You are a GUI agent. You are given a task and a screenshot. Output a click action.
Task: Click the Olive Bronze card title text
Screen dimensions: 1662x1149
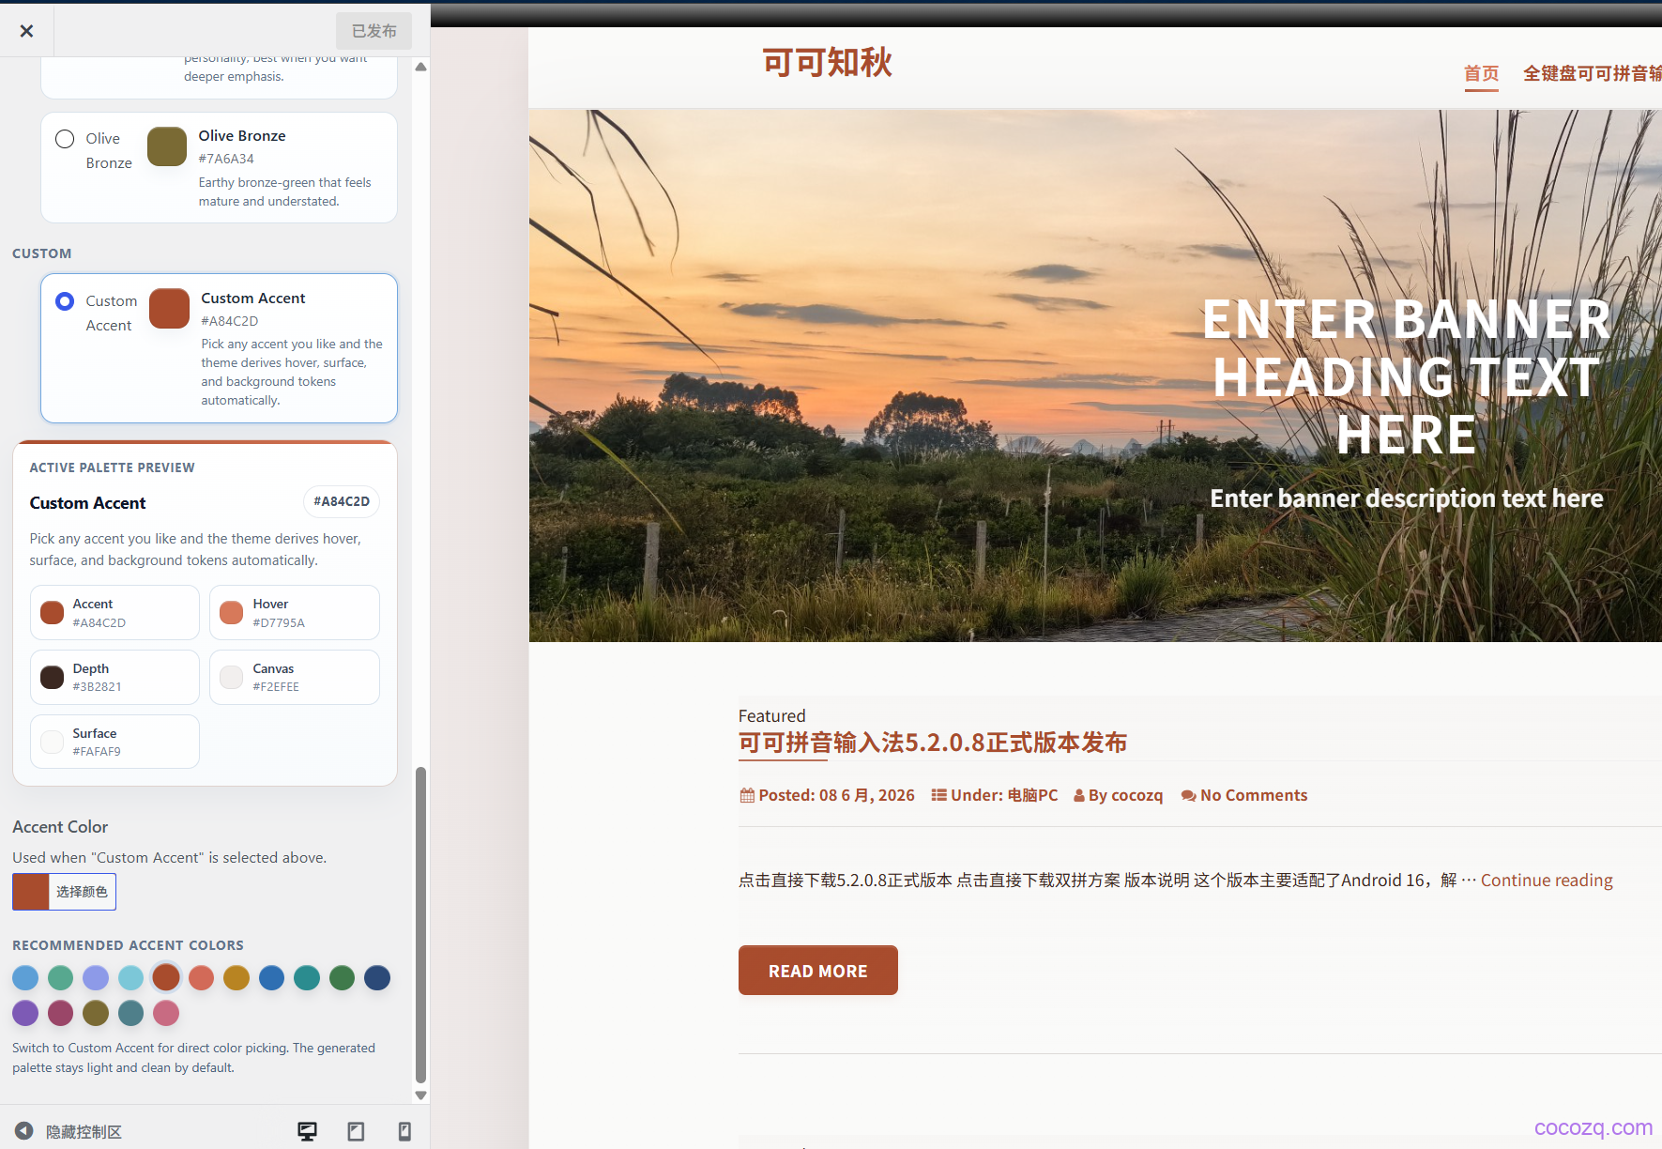coord(242,136)
